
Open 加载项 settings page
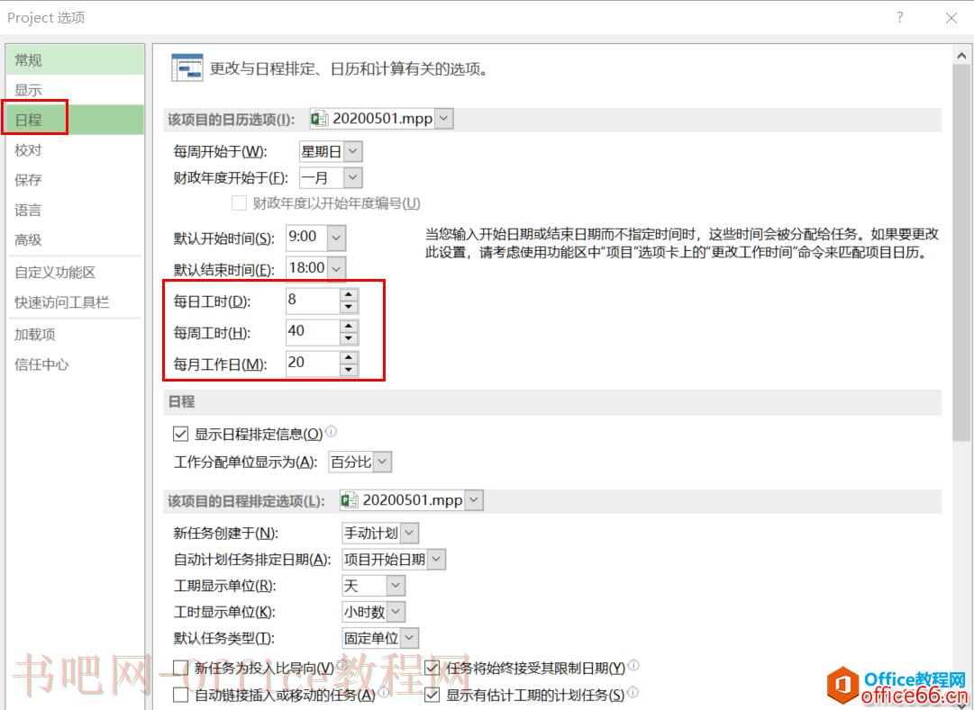pyautogui.click(x=75, y=335)
